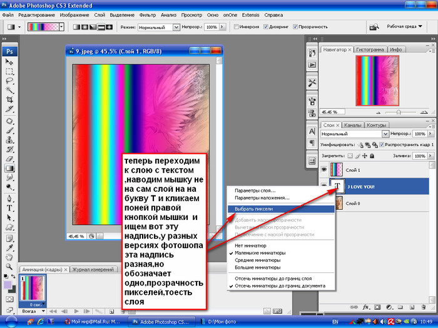Select the History Brush tool

[x=9, y=149]
